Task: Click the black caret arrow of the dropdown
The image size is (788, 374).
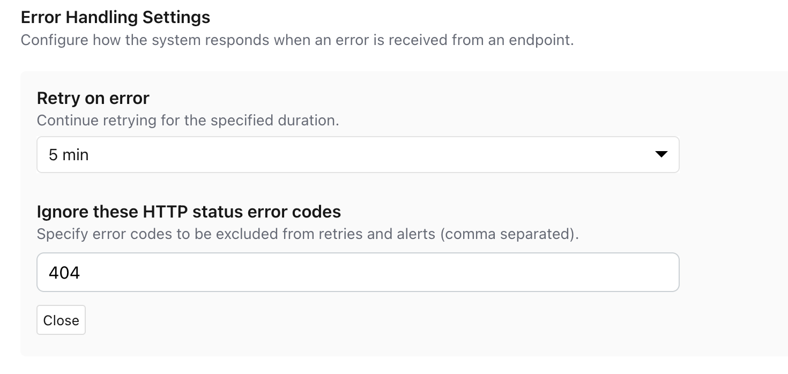Action: pyautogui.click(x=661, y=155)
